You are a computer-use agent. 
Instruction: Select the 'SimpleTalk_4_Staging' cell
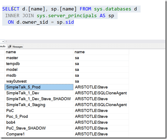pyautogui.click(x=39, y=105)
